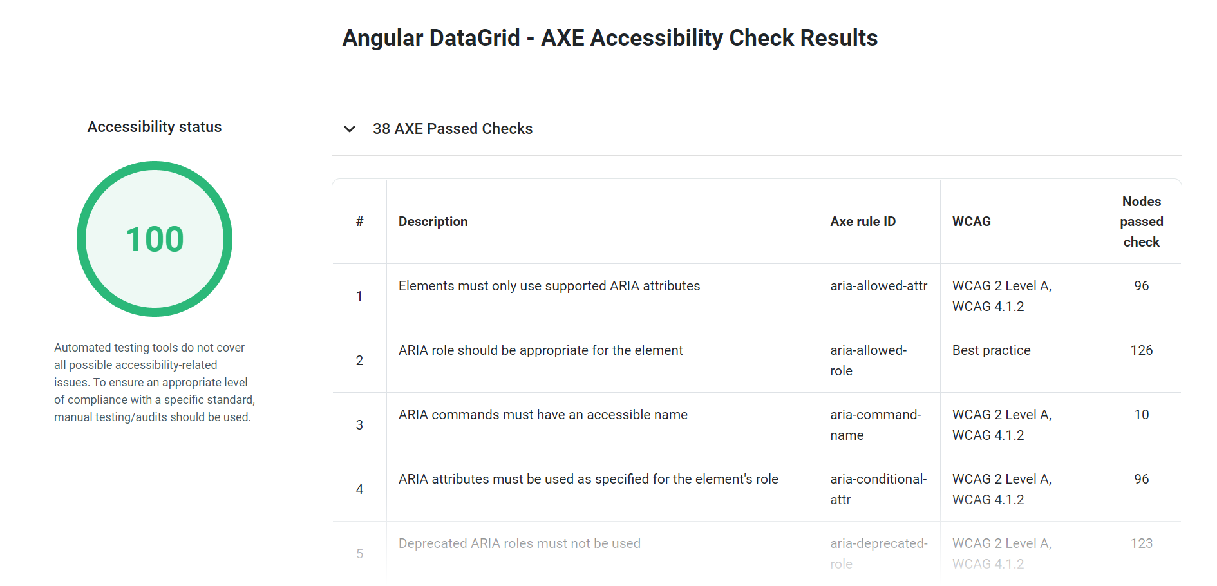Click the # column header
The image size is (1217, 586).
tap(359, 221)
